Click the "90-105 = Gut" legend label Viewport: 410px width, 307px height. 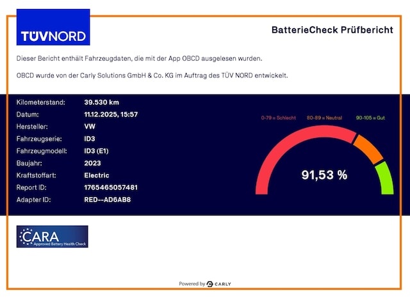(370, 118)
